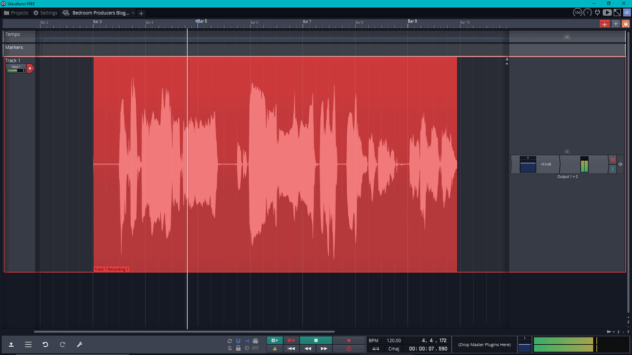Click the Drop Master Plugins Here area

coord(484,344)
